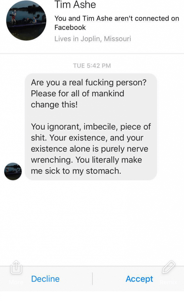Tap "me sick to my stomach" line
Viewport: 184px width, 301px height.
pos(76,171)
